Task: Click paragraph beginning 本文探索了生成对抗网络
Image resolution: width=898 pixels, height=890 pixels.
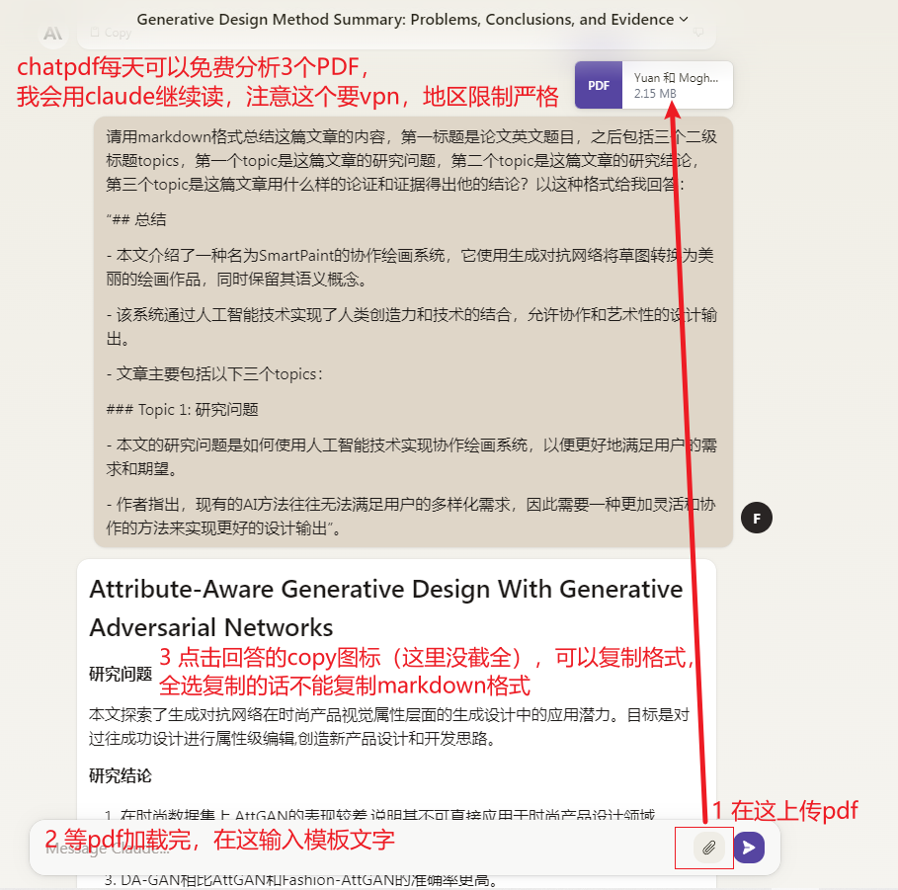Action: tap(389, 726)
